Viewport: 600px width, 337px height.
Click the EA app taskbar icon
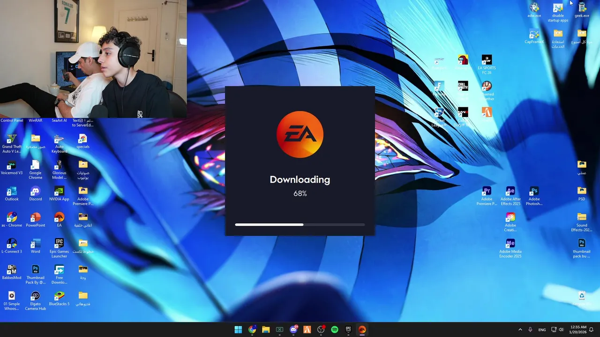pyautogui.click(x=362, y=330)
